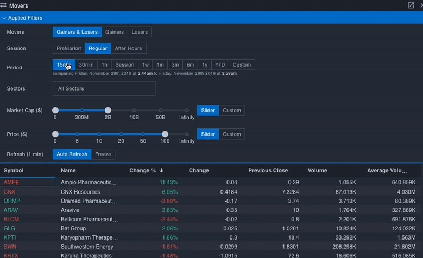Click the AMPE symbol row

11,183
